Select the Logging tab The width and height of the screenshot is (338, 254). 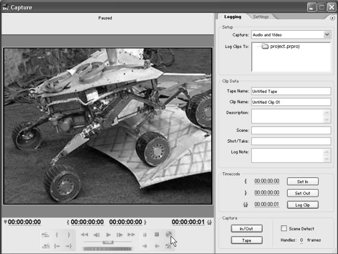click(x=232, y=17)
